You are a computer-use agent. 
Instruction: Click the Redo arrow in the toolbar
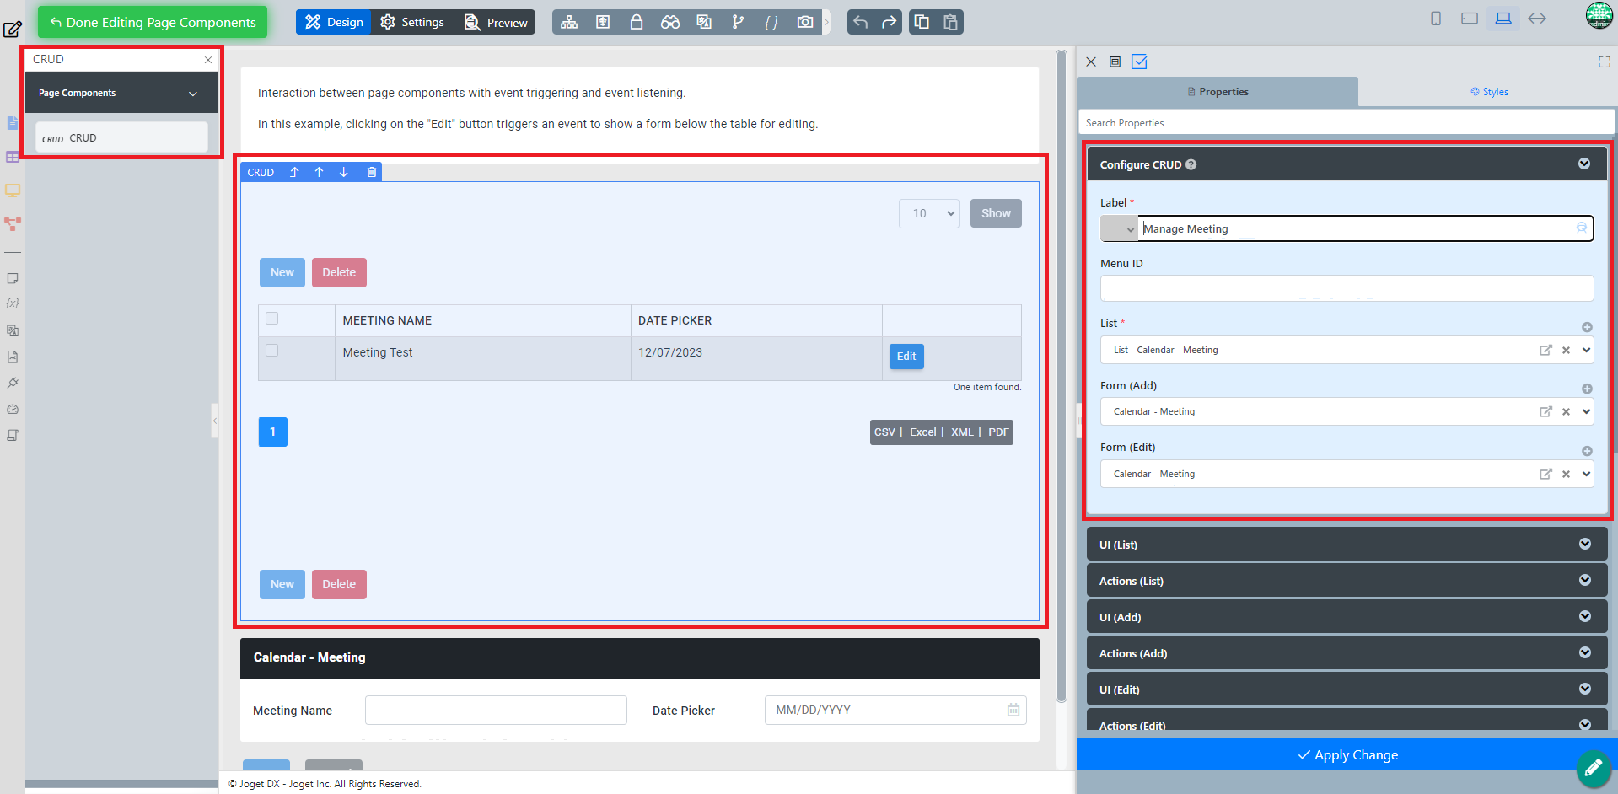point(889,22)
